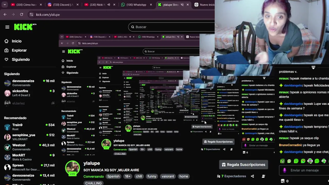329x185 pixels.
Task: Open davooxeneize channel with 13,4 mil viewers
Action: 29,177
